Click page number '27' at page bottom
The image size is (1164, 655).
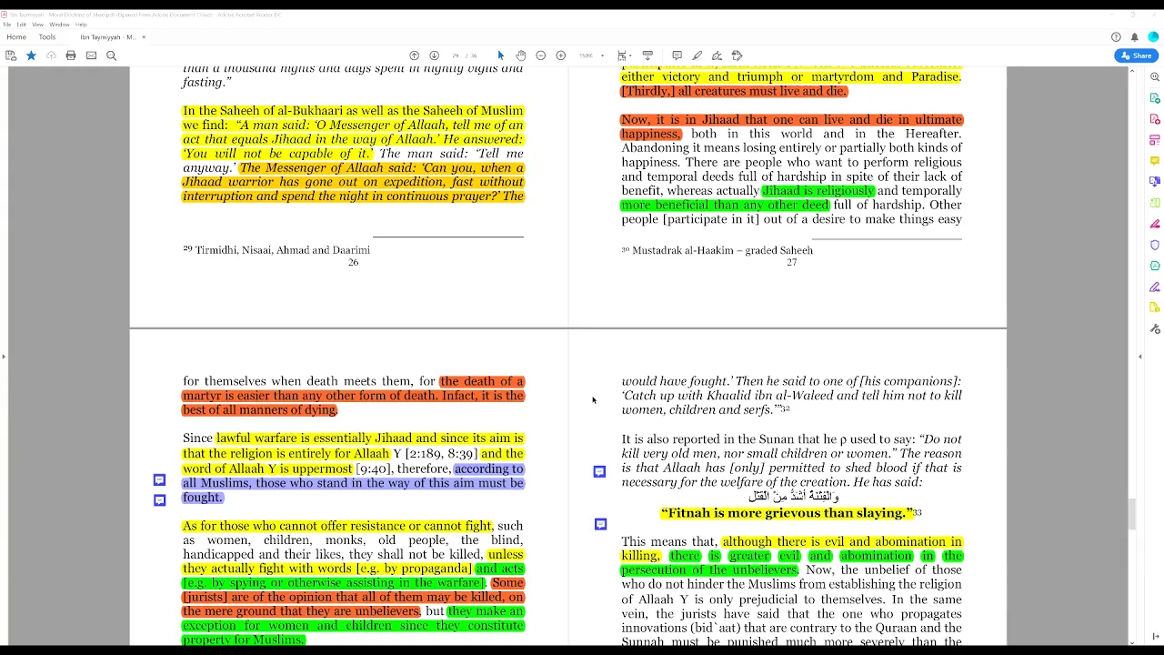791,262
